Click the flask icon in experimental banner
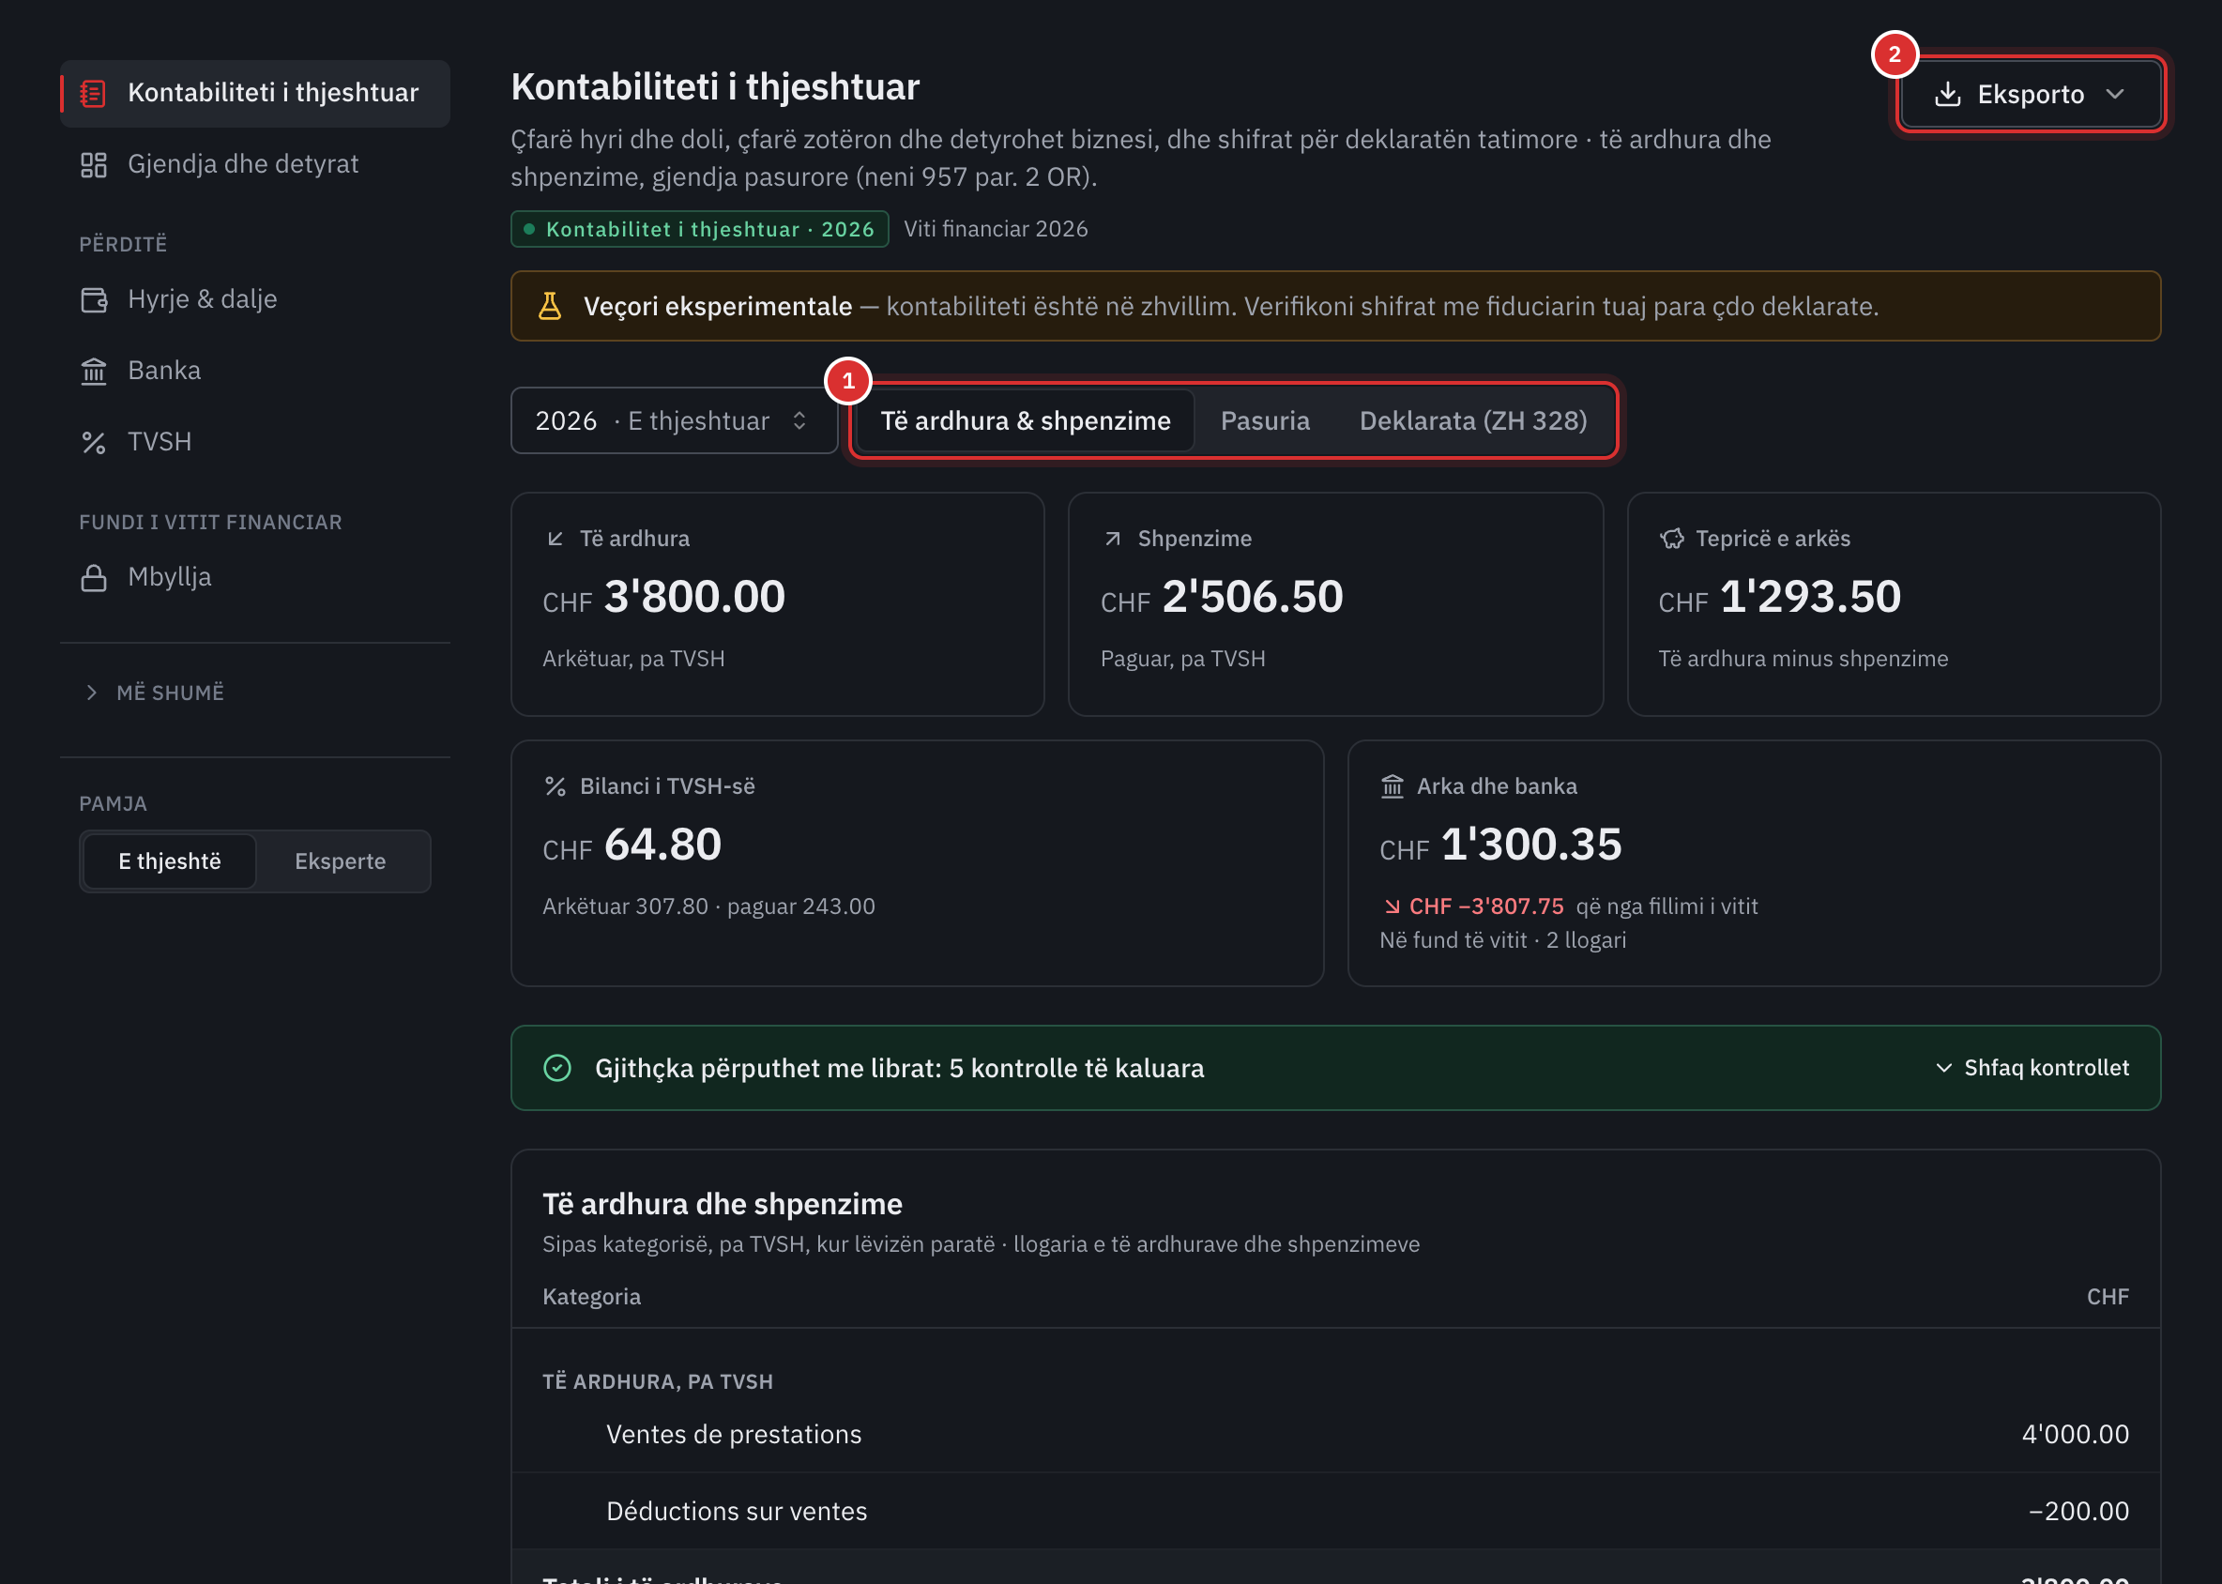Screen dimensions: 2222x1584 click(550, 306)
